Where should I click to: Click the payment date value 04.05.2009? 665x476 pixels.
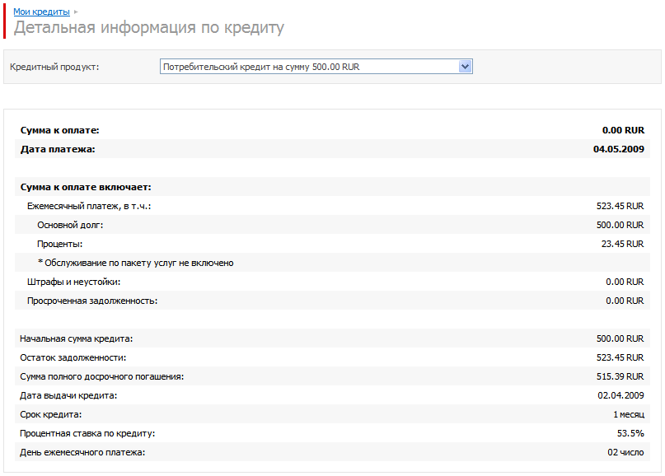click(x=618, y=149)
